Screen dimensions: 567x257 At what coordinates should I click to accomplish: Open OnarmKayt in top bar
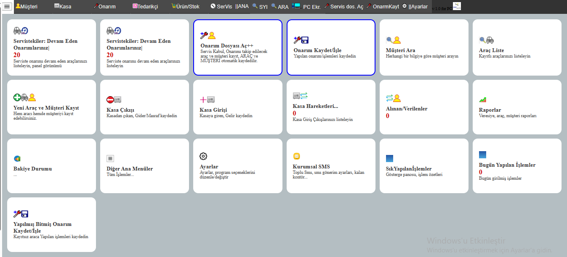383,6
